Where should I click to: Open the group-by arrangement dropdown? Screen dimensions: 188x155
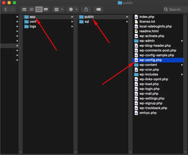58,9
